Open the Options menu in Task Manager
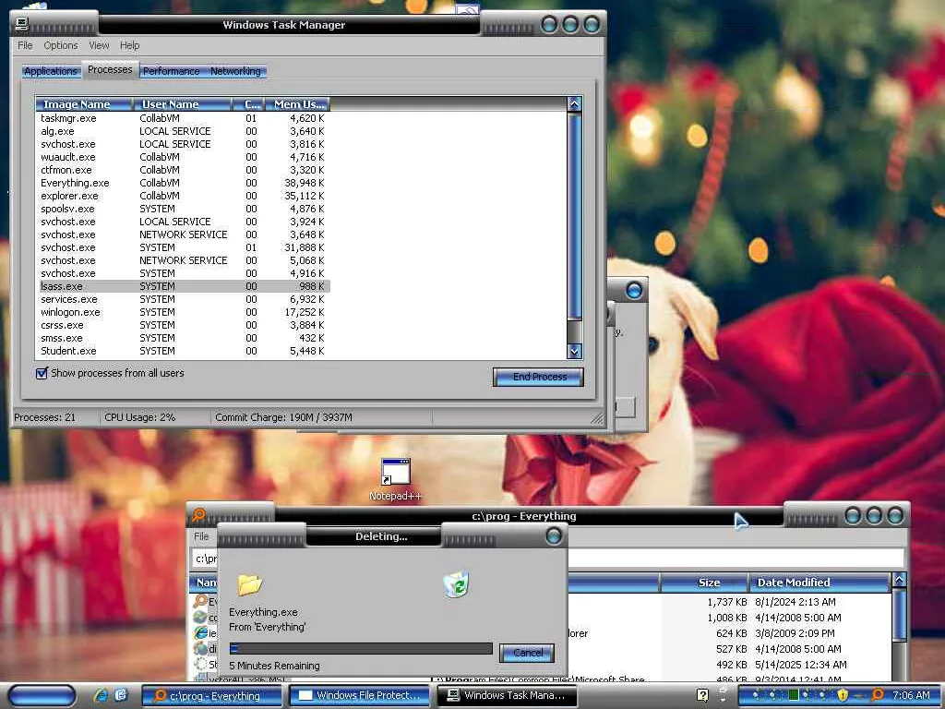The height and width of the screenshot is (709, 945). (x=61, y=45)
